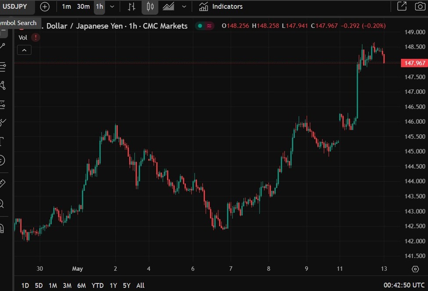Click the Vol indicator error icon

[36, 38]
